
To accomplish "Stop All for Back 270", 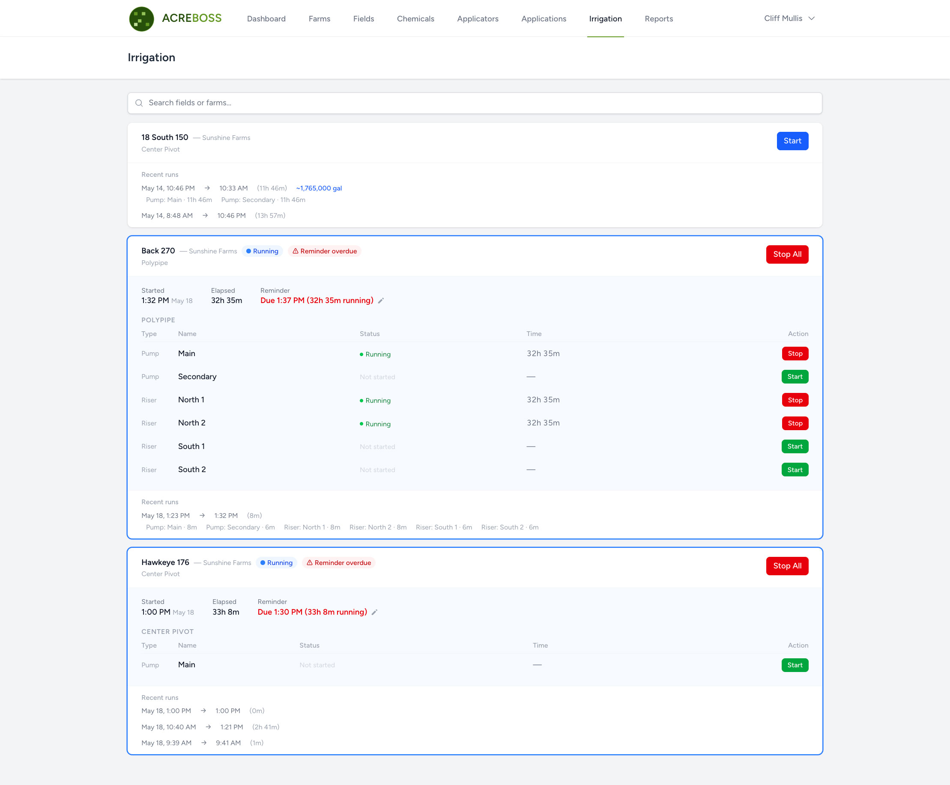I will (787, 254).
